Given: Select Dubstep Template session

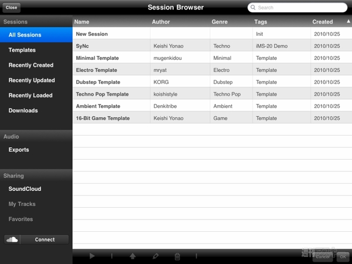Looking at the screenshot, I should tap(212, 82).
